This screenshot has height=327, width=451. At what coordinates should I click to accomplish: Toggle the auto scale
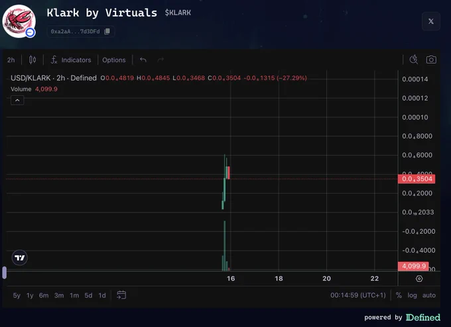(429, 295)
